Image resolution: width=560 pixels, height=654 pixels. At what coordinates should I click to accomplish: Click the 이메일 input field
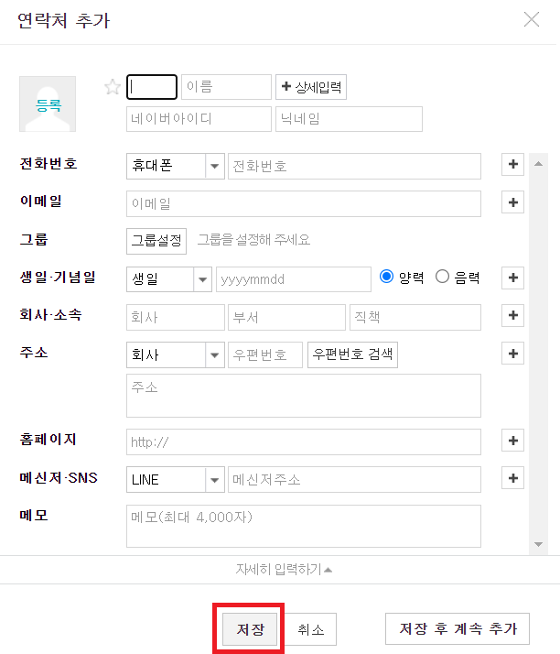pos(304,203)
